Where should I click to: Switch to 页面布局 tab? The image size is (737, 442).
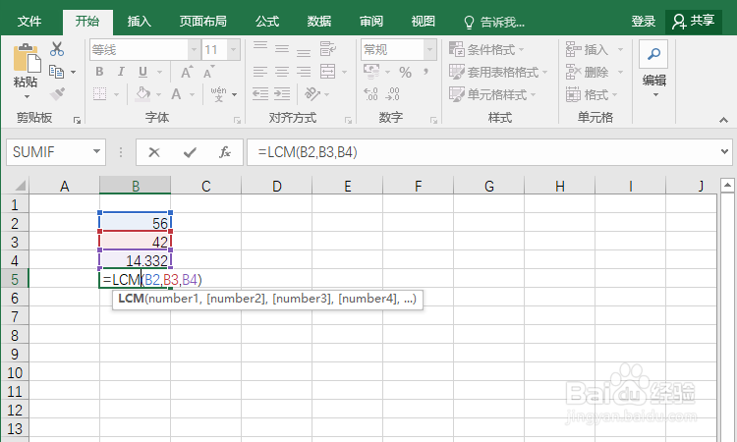tap(202, 22)
